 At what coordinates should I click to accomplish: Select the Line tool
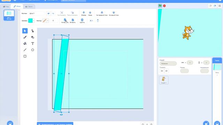pos(25,50)
